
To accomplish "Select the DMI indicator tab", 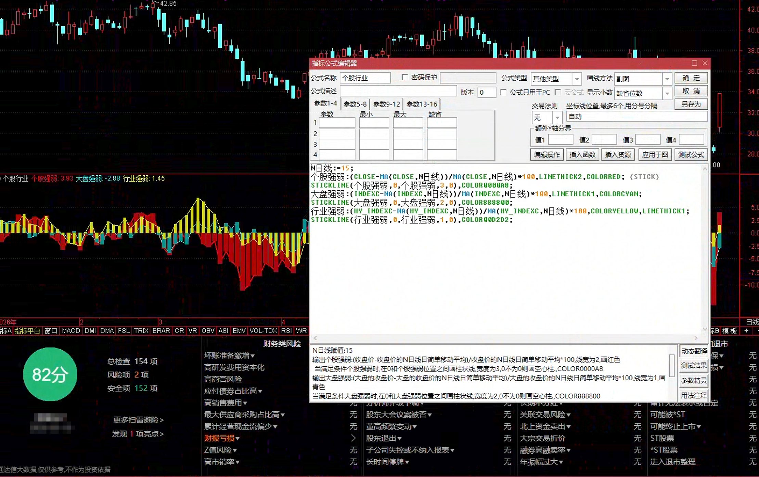I will point(90,331).
